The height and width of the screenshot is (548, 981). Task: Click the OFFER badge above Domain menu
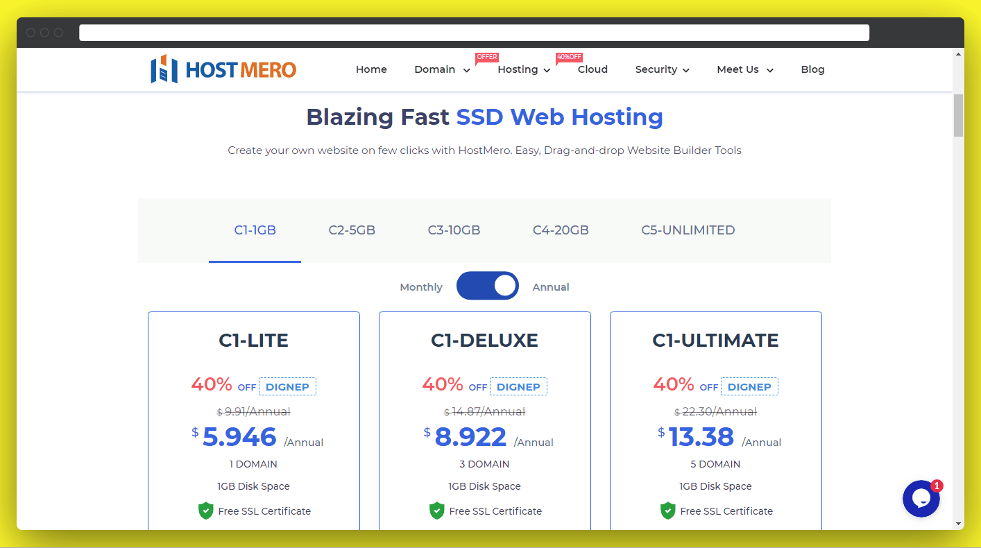pyautogui.click(x=486, y=57)
